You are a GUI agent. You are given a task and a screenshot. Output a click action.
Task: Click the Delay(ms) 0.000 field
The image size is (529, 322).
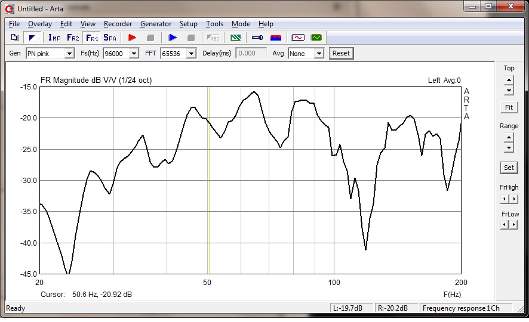(251, 53)
